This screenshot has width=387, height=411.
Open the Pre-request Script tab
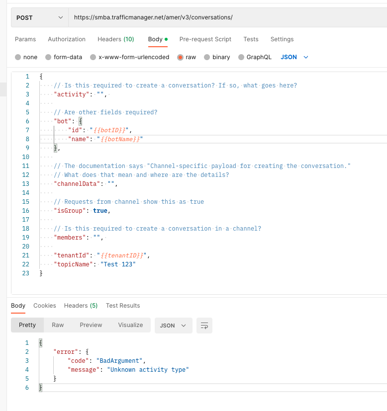[x=205, y=39]
